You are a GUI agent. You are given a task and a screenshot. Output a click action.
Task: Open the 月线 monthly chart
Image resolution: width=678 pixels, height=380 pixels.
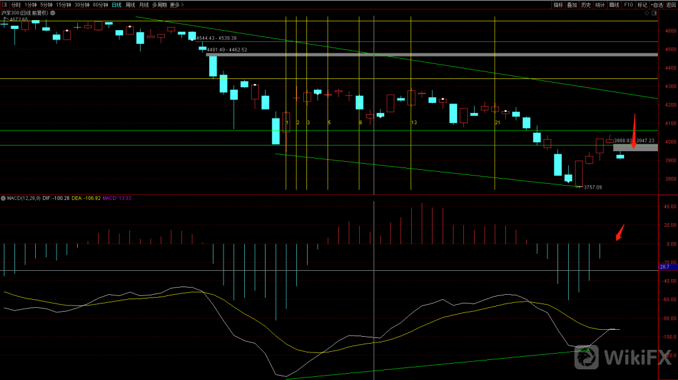click(144, 4)
